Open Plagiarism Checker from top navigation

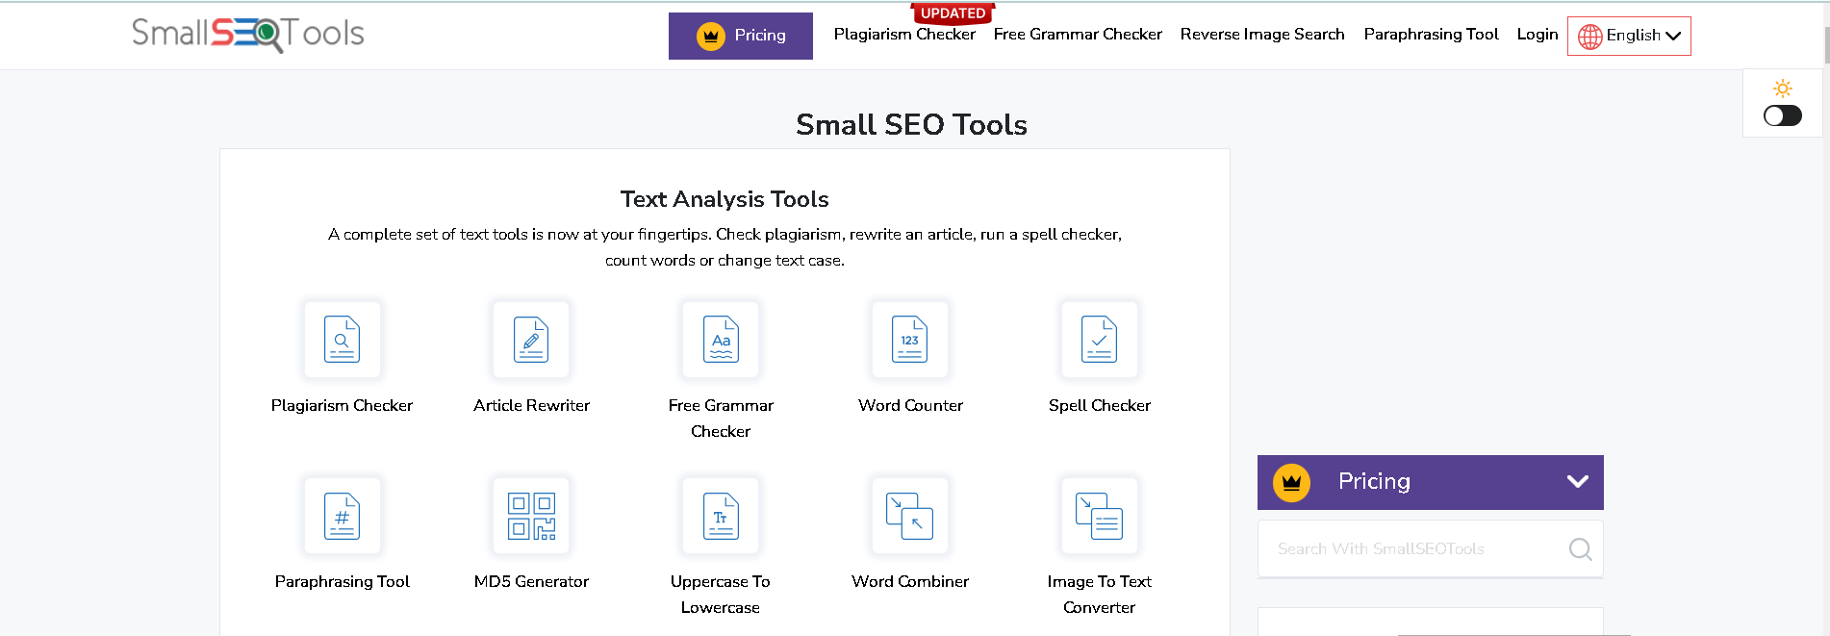(x=904, y=35)
